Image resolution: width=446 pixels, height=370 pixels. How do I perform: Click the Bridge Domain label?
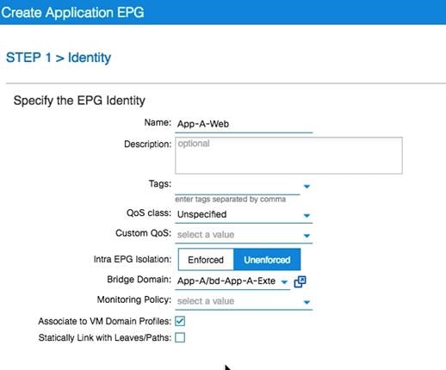[139, 280]
